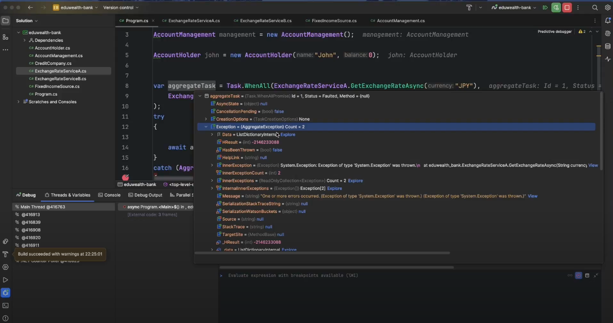Open the Database tool window icon
Screen dimensions: 613x323
coord(607,47)
